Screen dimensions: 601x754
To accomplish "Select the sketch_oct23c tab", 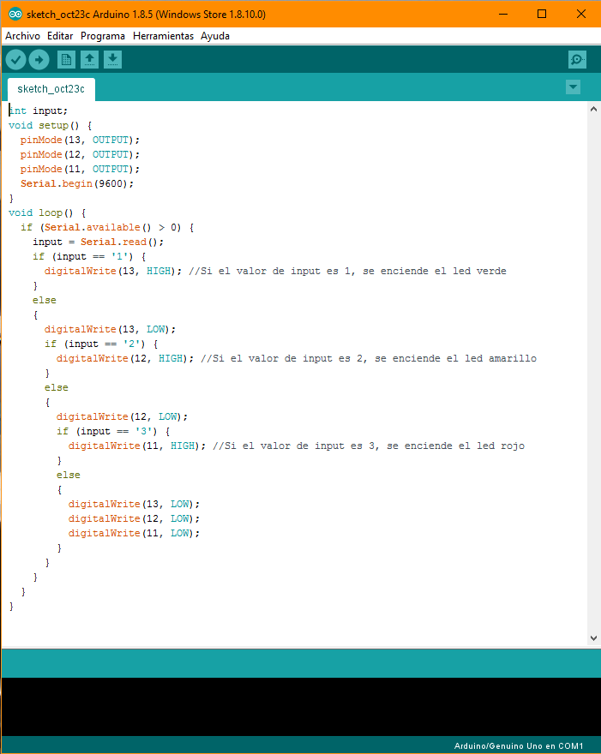I will pos(51,89).
